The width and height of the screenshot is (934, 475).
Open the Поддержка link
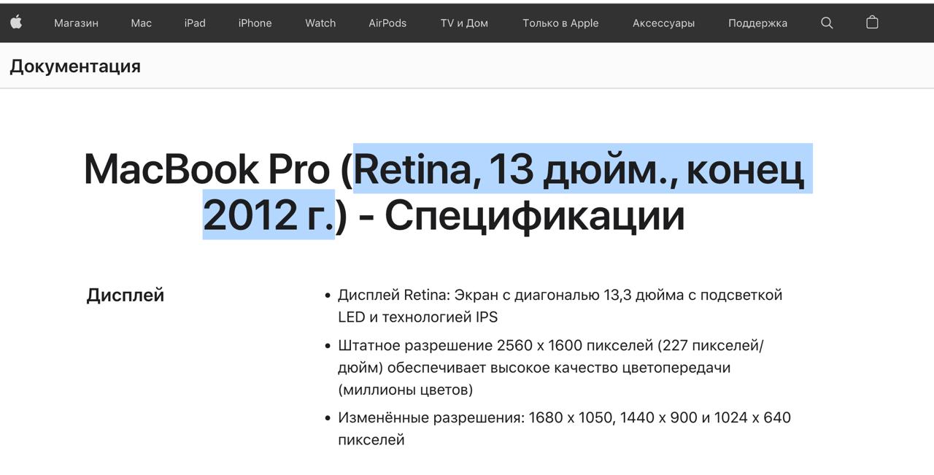coord(757,23)
